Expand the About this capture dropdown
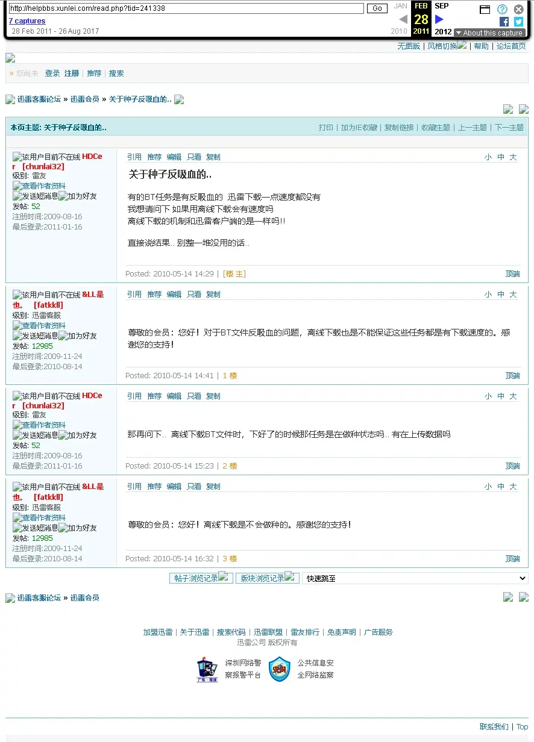 pyautogui.click(x=489, y=33)
